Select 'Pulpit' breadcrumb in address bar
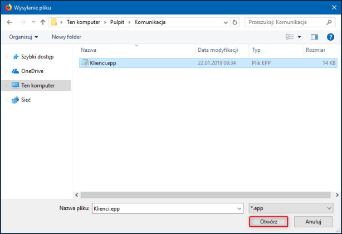 coord(117,22)
